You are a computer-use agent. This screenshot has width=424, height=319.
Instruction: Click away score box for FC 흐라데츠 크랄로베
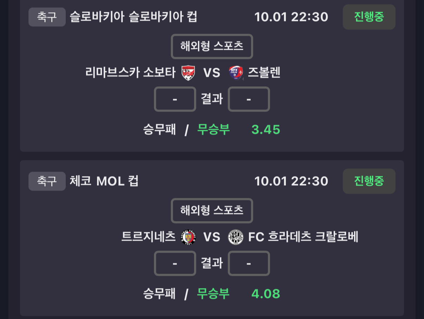(249, 264)
